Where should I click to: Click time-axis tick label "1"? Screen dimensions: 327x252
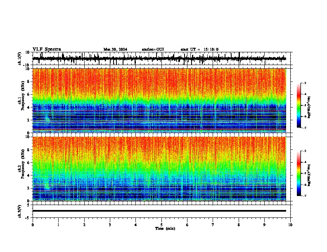pyautogui.click(x=58, y=225)
